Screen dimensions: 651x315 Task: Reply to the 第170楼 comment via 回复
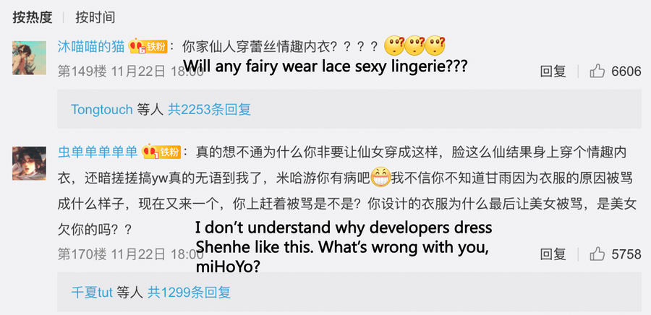pyautogui.click(x=553, y=254)
